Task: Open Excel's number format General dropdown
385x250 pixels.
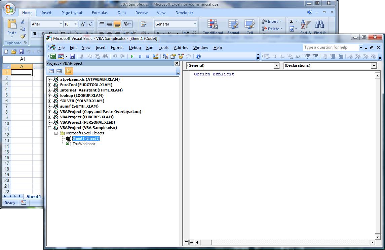Action: 195,24
